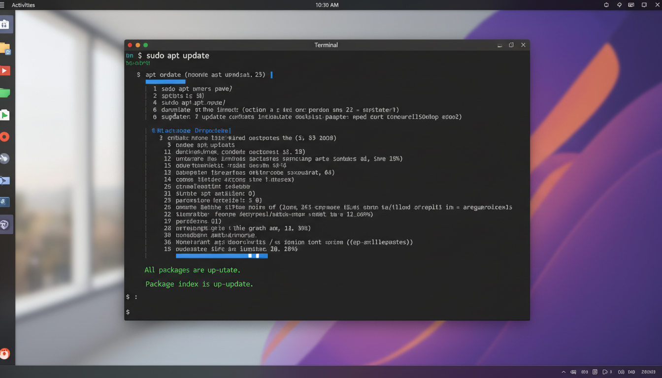Click the circular sync icon in top bar
Screen dimensions: 662x378
pos(606,5)
